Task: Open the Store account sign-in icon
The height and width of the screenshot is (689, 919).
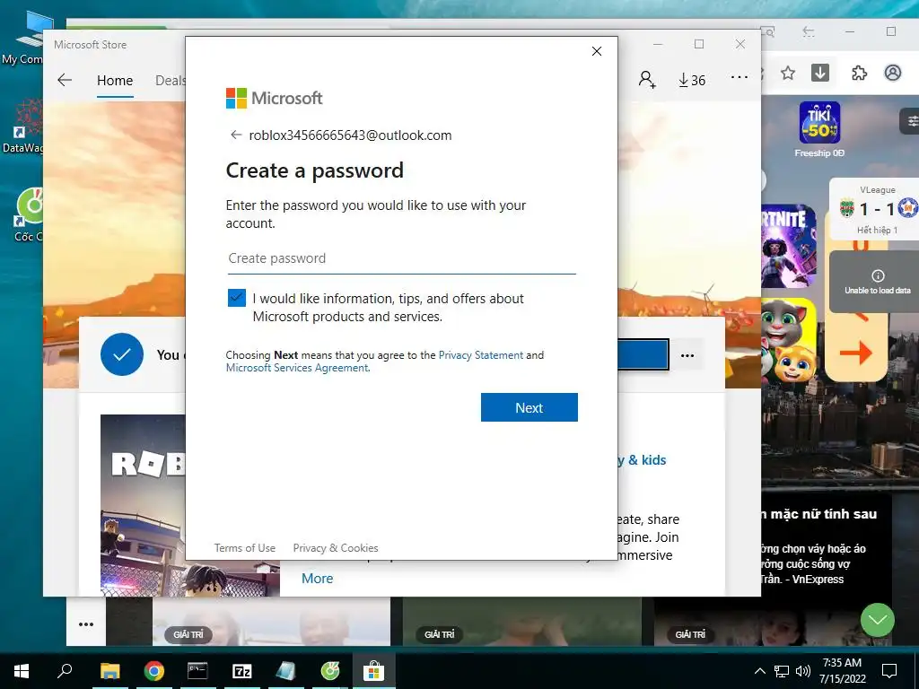Action: [x=647, y=80]
